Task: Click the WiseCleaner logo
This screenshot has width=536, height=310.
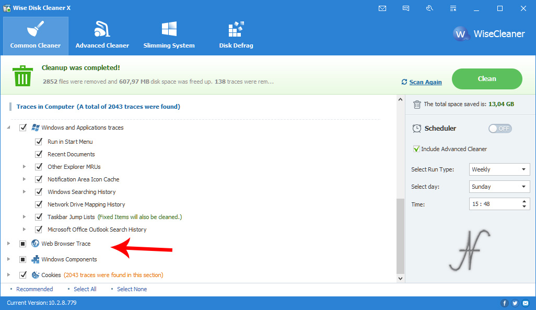Action: point(488,34)
